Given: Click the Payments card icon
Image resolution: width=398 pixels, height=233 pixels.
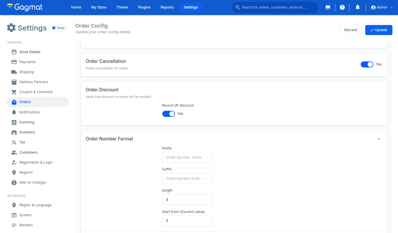Looking at the screenshot, I should [14, 62].
